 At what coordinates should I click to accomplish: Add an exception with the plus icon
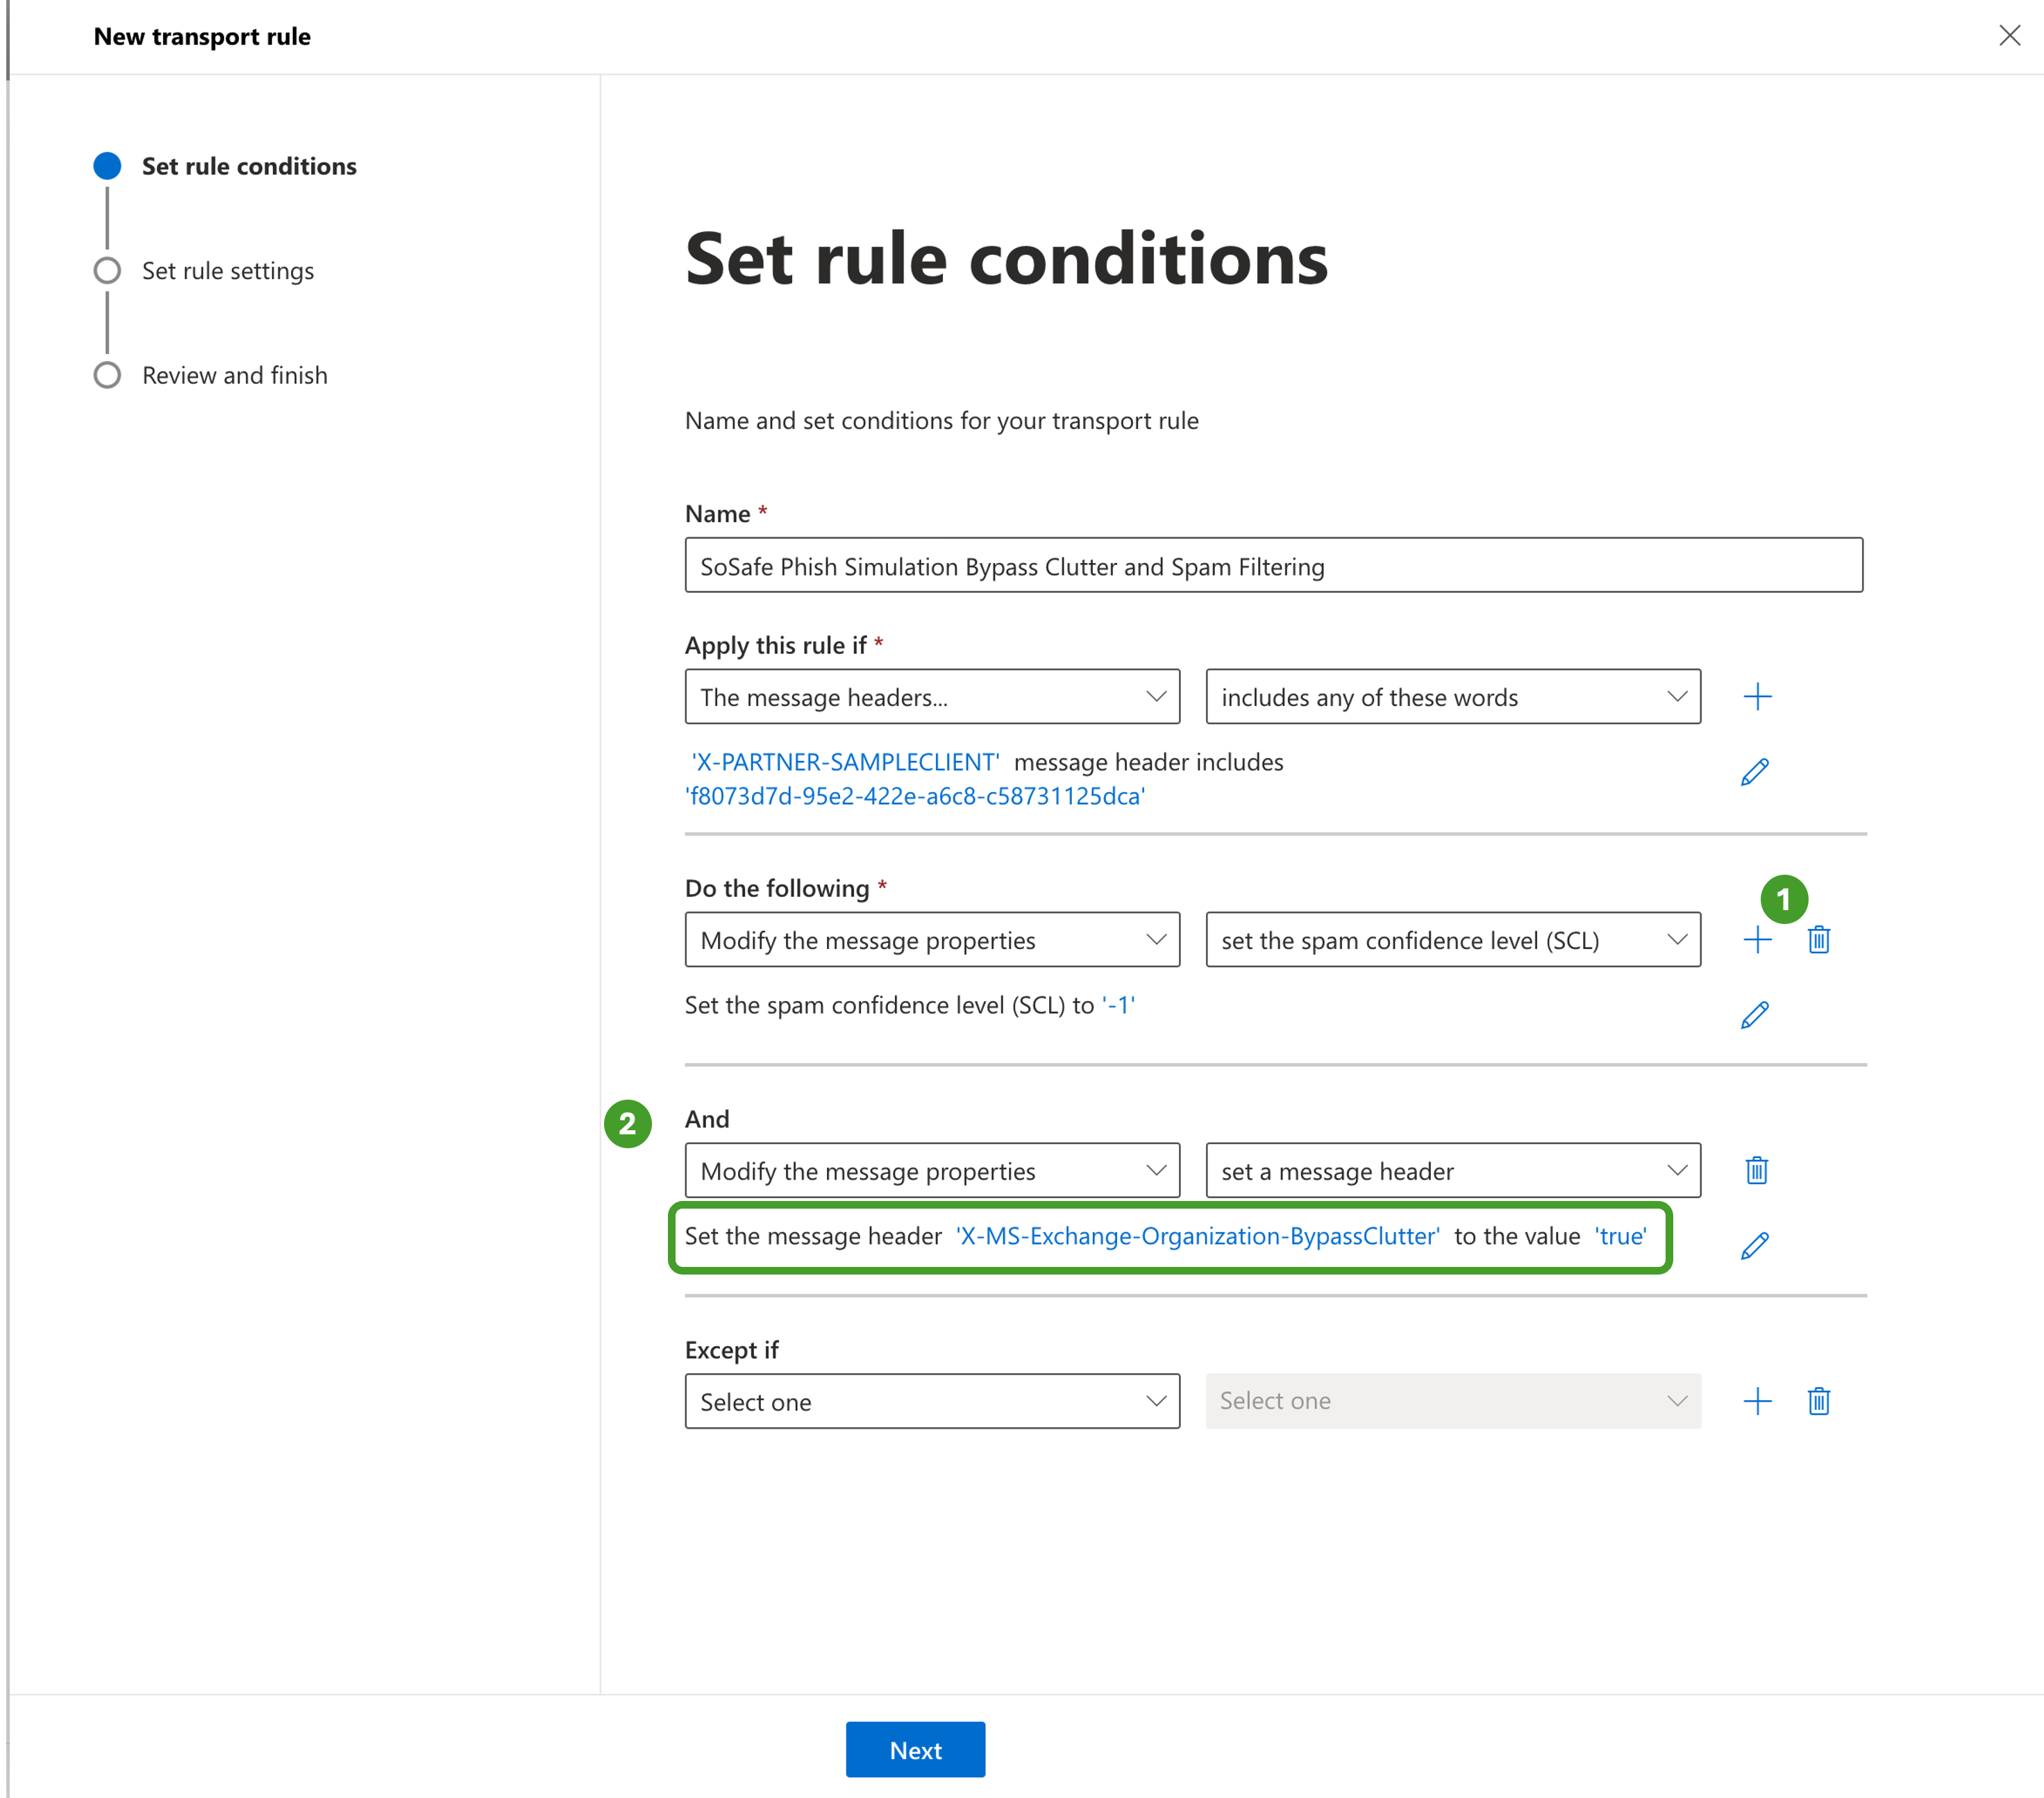pyautogui.click(x=1757, y=1401)
